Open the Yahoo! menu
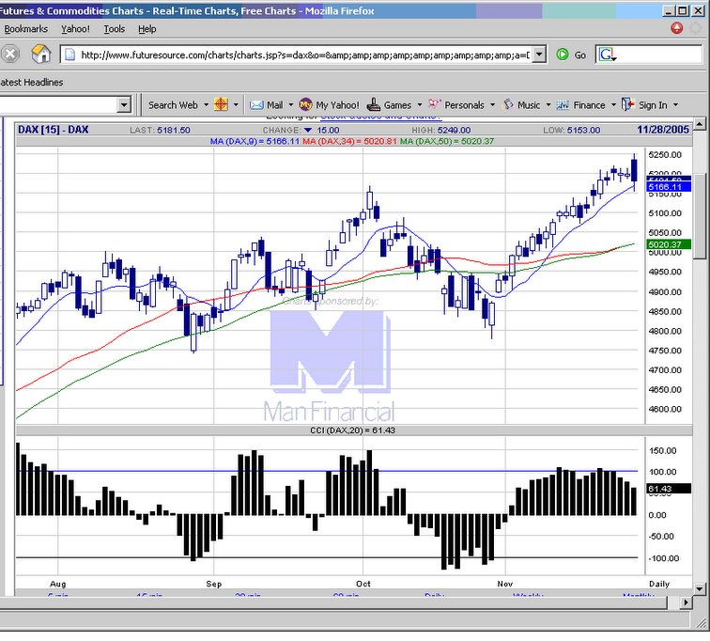The width and height of the screenshot is (710, 641). coord(76,29)
